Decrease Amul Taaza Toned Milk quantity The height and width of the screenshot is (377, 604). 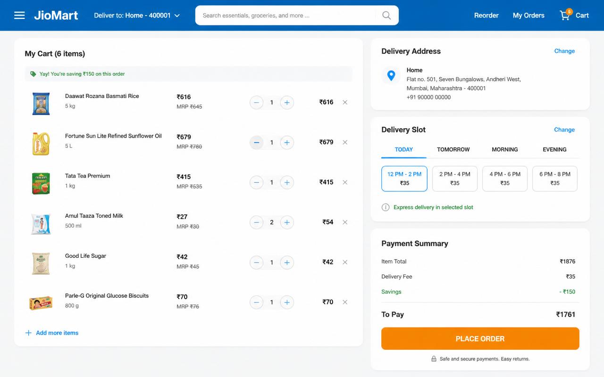[256, 222]
